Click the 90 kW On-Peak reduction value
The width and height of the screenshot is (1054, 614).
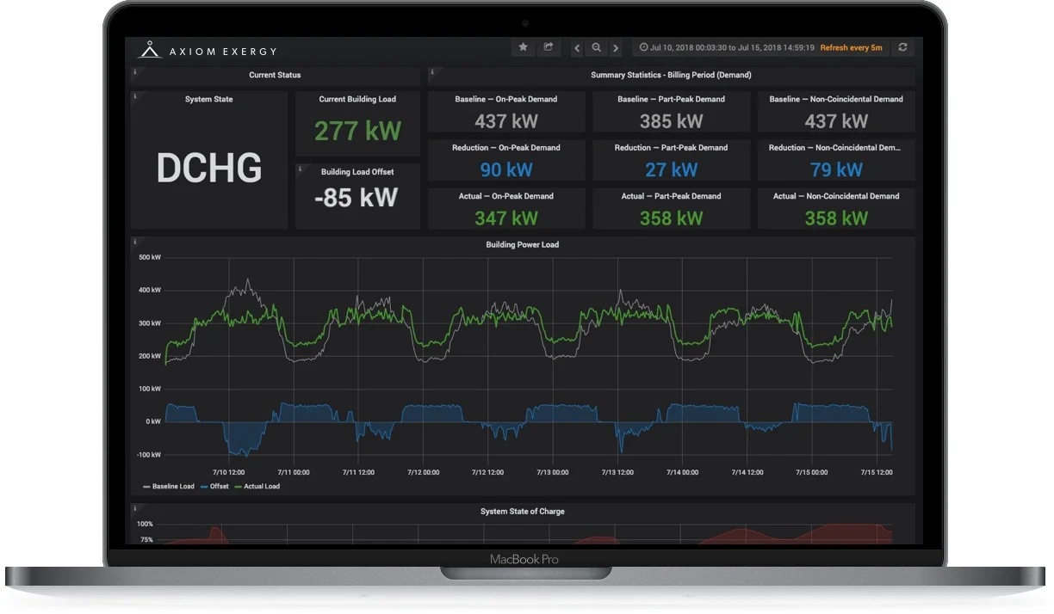click(506, 169)
